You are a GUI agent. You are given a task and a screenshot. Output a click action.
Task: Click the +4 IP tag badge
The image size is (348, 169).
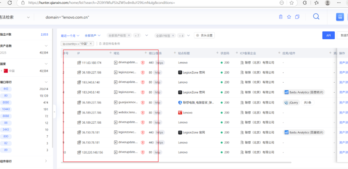(x=181, y=35)
